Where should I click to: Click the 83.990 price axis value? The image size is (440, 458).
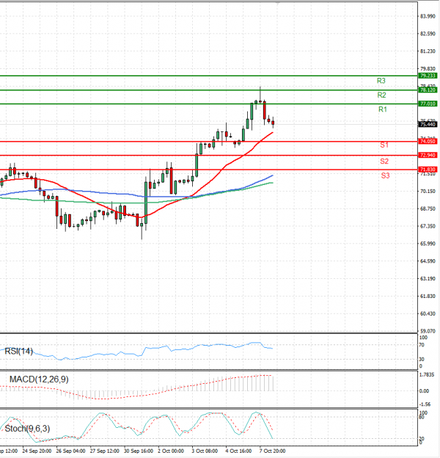coord(428,16)
